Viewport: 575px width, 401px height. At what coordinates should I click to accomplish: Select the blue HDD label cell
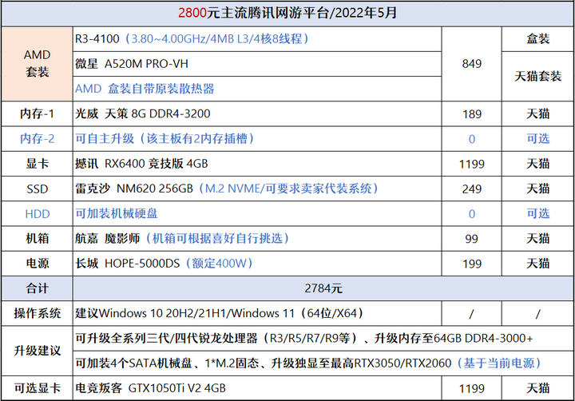coord(37,213)
